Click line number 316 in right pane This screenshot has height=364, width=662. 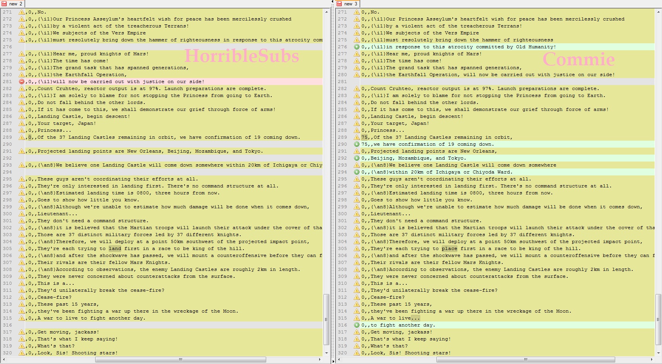(x=342, y=325)
